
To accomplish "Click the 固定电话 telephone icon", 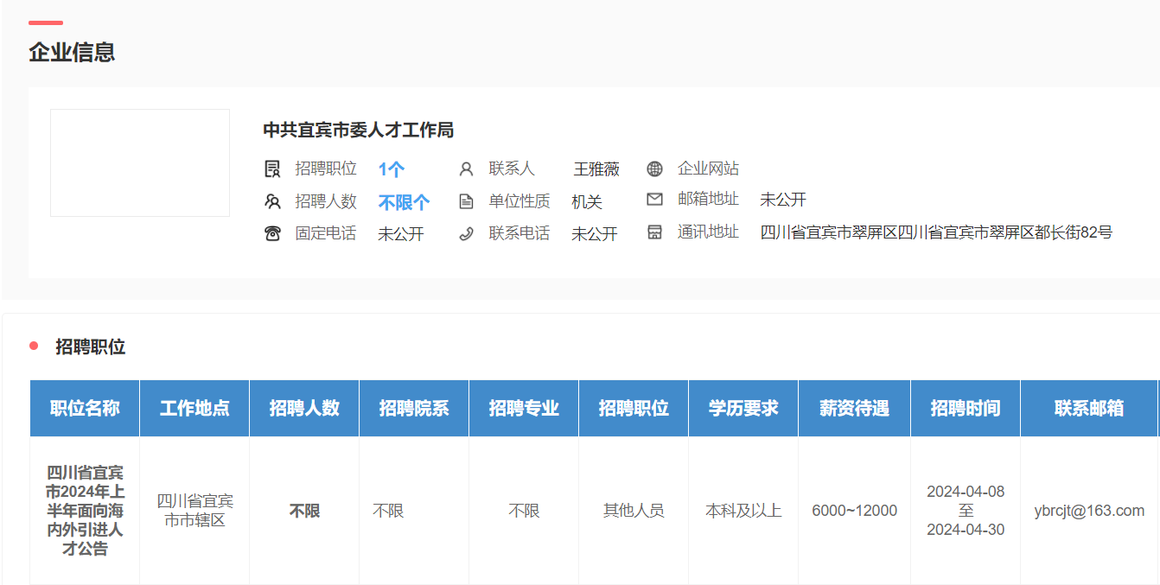I will point(272,233).
